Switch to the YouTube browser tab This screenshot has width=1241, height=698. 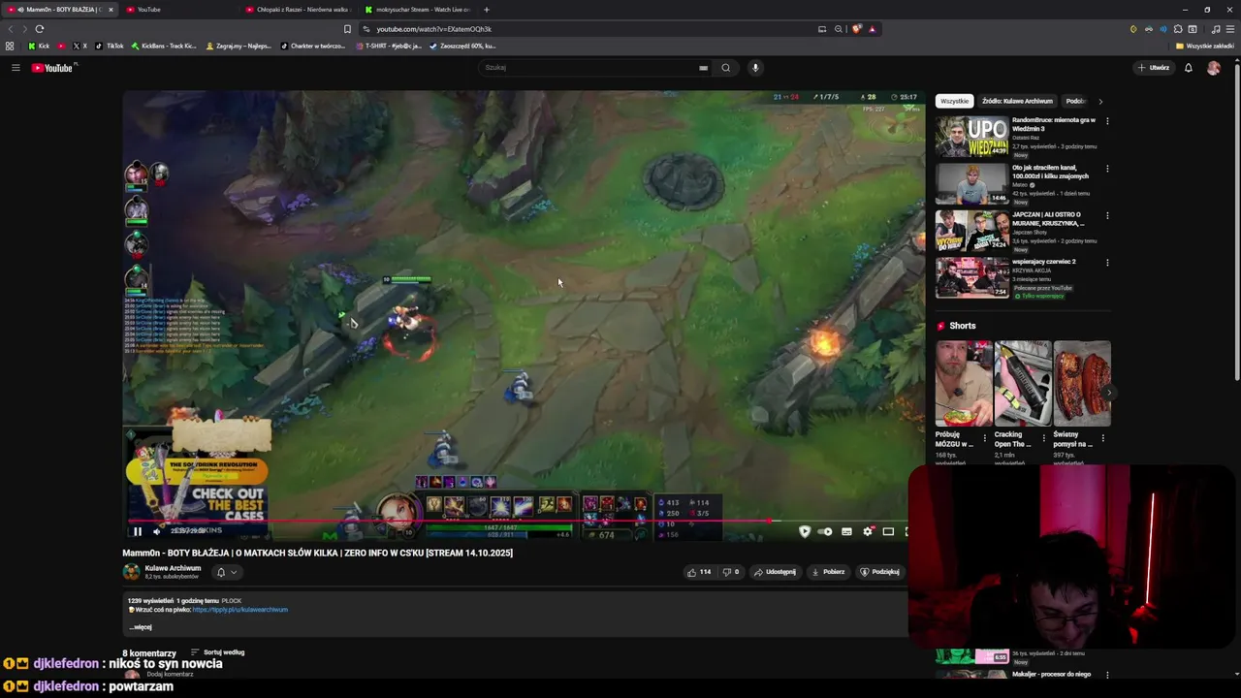point(179,10)
